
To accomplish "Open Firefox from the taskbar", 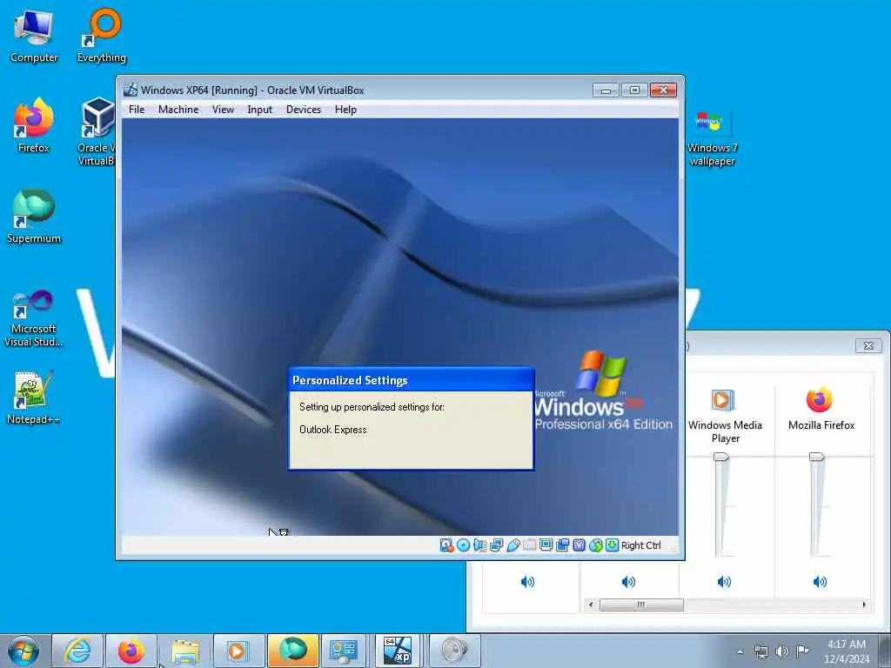I will [x=131, y=651].
